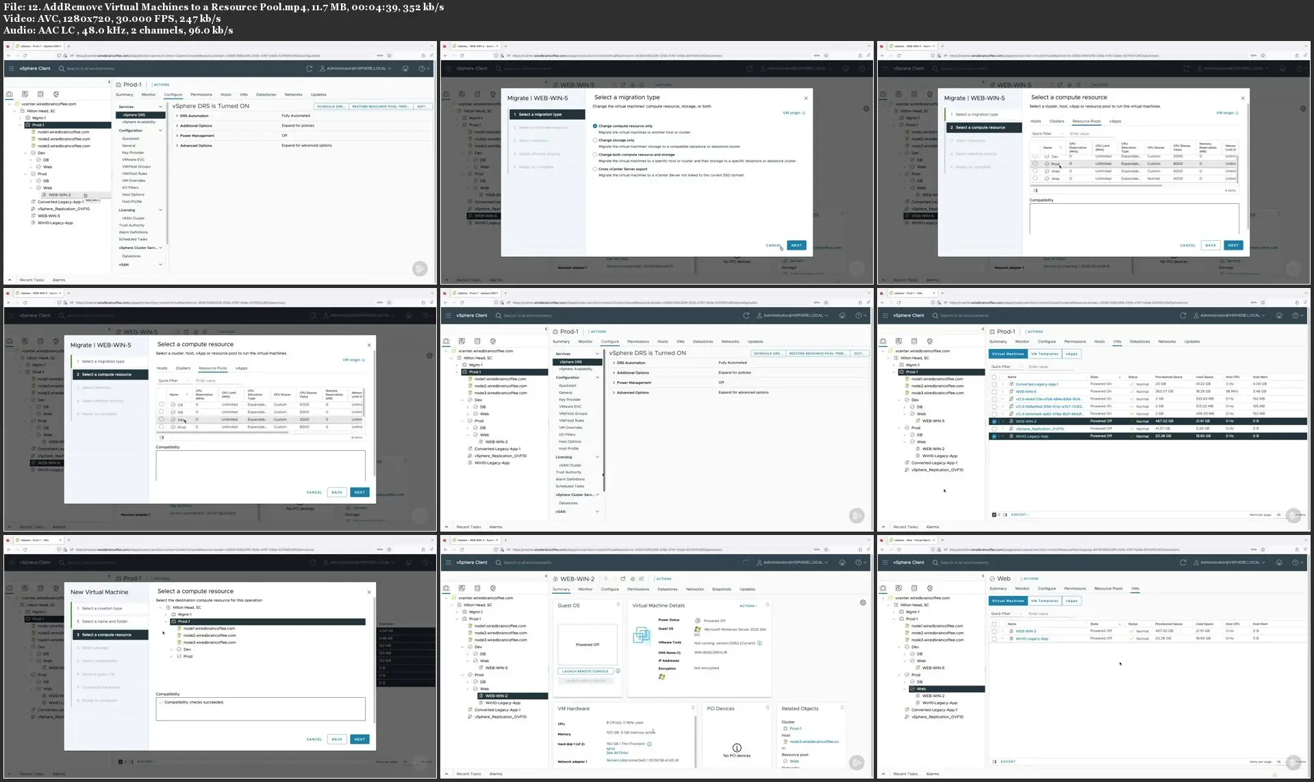Viewport: 1314px width, 782px height.
Task: In New Virtual Machine dialog, click BACK button
Action: [x=337, y=739]
